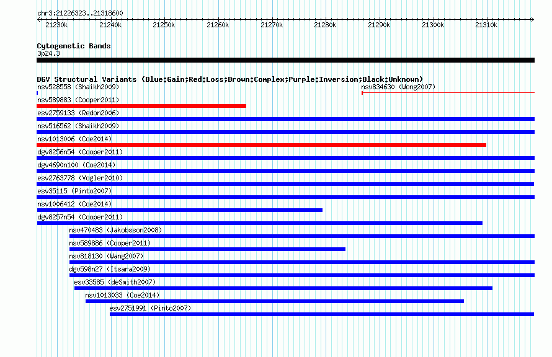Screen dimensions: 552x357
Task: Click the blue nsv818130 gain bar
Action: coord(302,262)
